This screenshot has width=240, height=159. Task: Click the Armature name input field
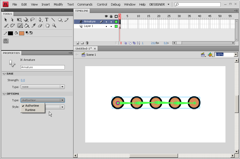point(43,67)
